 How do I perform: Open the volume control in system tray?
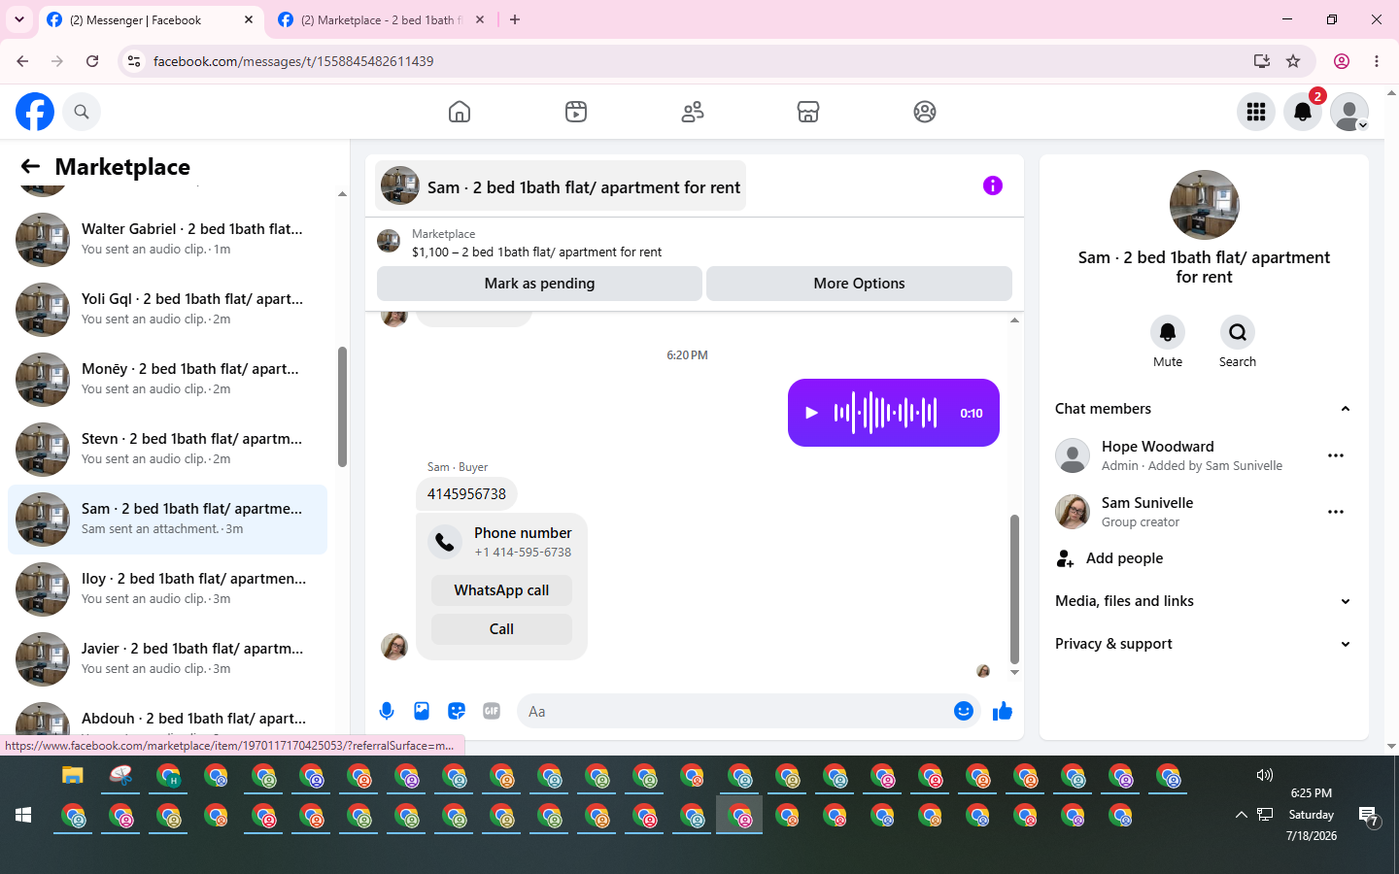[x=1264, y=775]
